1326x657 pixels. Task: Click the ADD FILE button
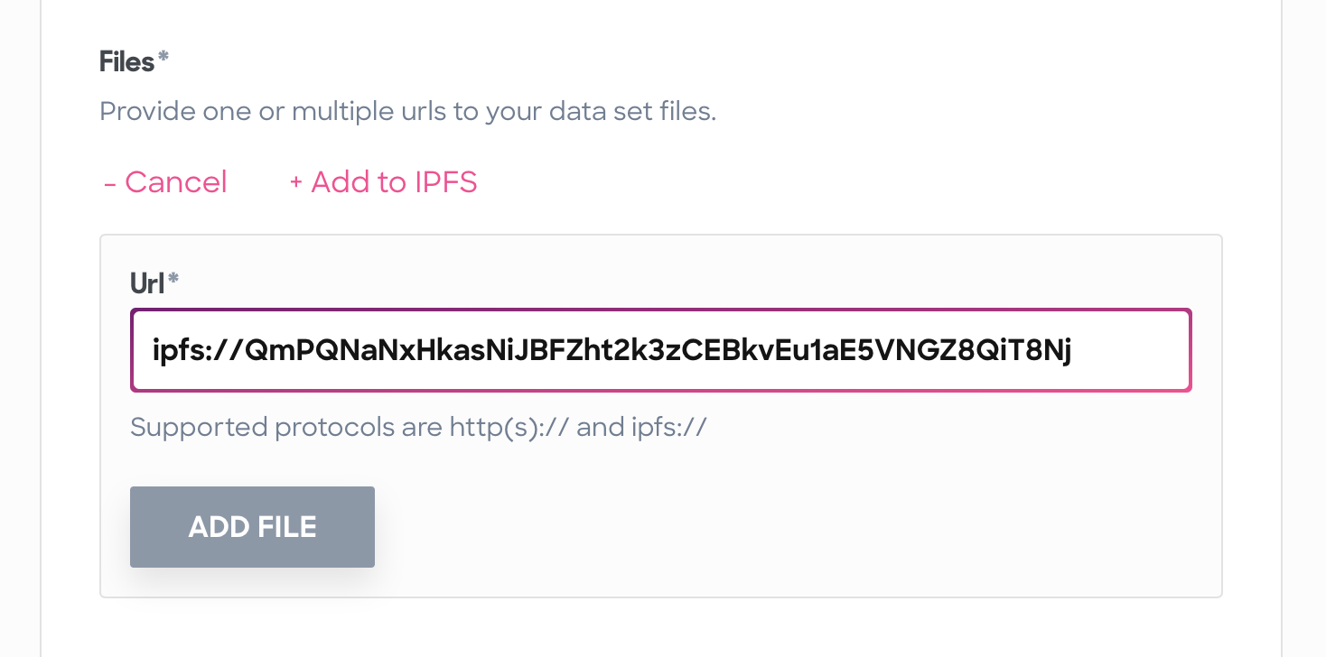pos(252,527)
